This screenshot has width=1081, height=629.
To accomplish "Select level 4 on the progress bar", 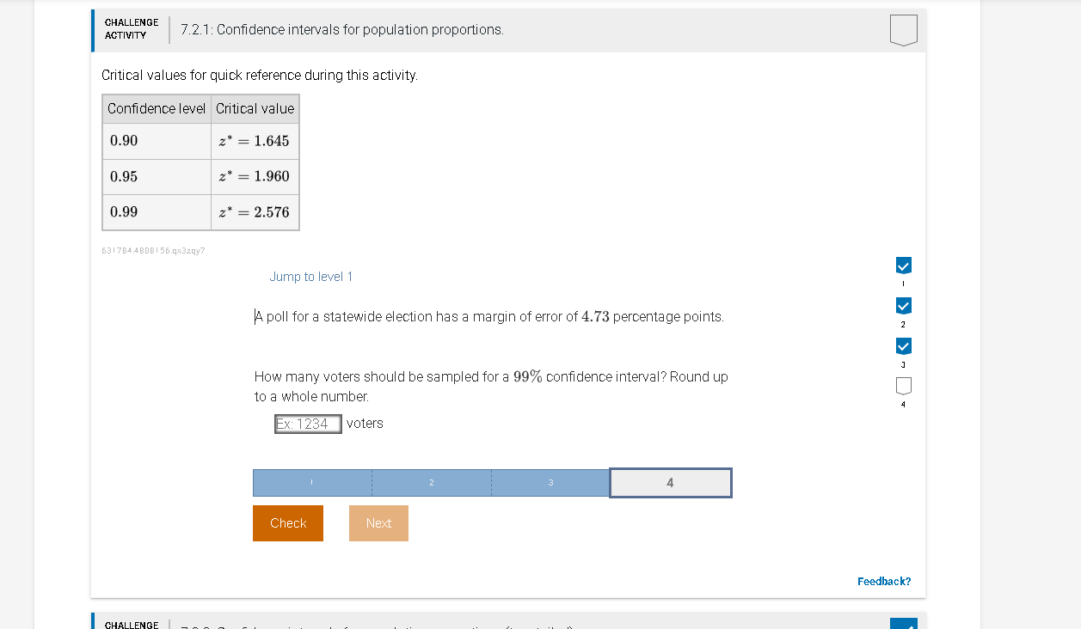I will click(x=670, y=482).
